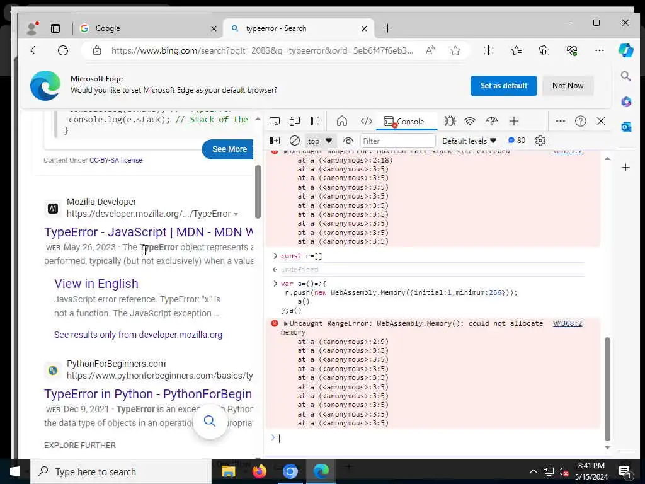This screenshot has width=645, height=484.
Task: Toggle device emulation in DevTools
Action: click(x=295, y=121)
